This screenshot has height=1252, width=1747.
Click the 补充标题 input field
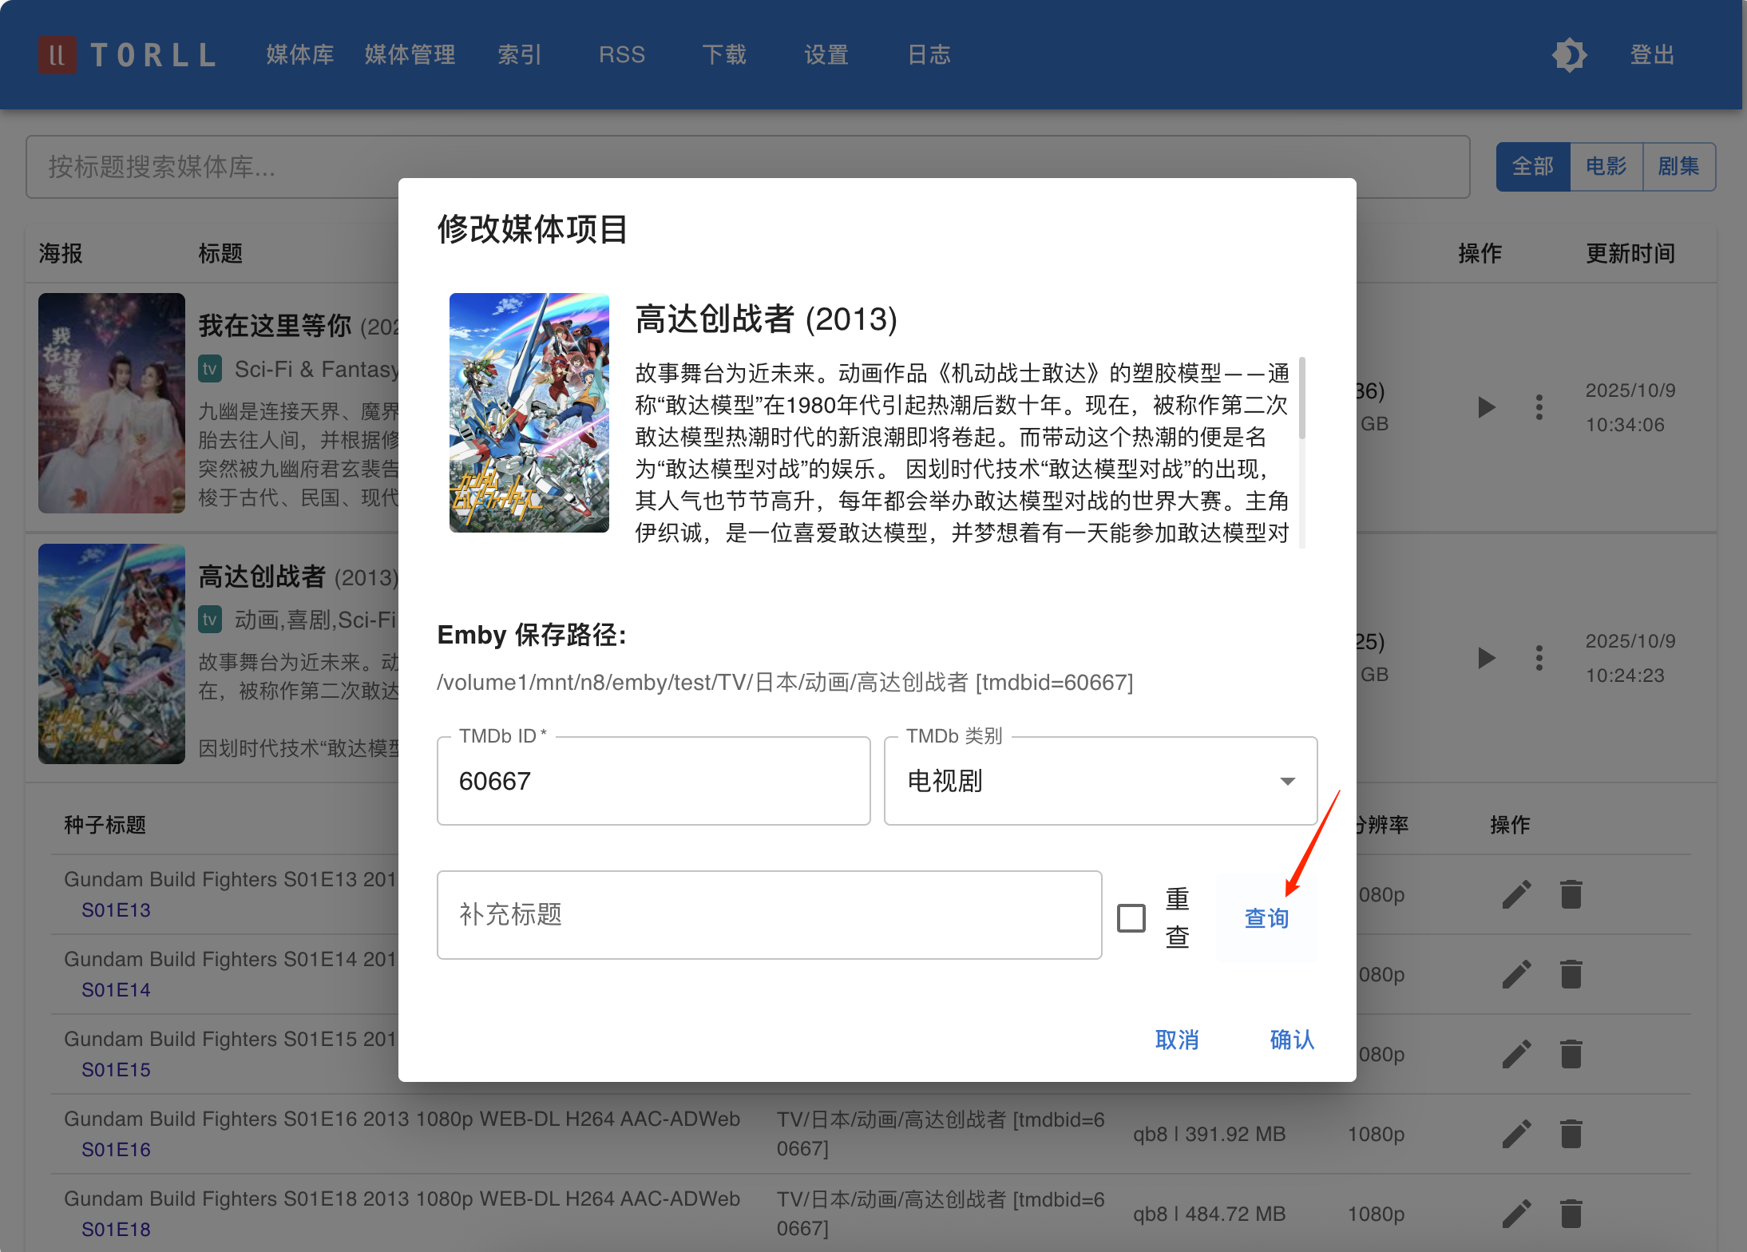coord(769,915)
